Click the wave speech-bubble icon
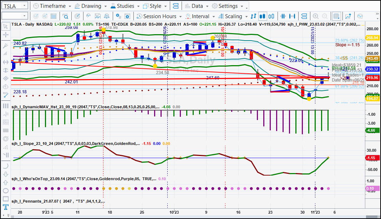Image resolution: width=381 pixels, height=219 pixels. click(x=360, y=16)
